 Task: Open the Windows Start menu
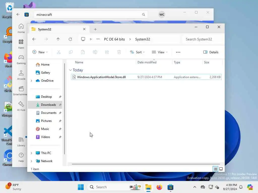pyautogui.click(x=81, y=187)
